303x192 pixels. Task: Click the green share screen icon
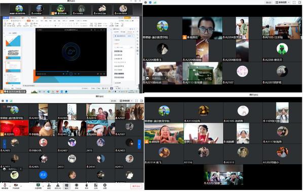[x=39, y=185]
